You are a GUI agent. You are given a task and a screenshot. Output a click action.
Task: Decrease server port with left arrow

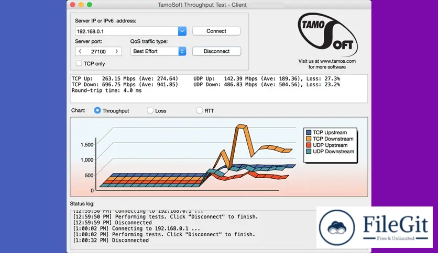[x=80, y=51]
